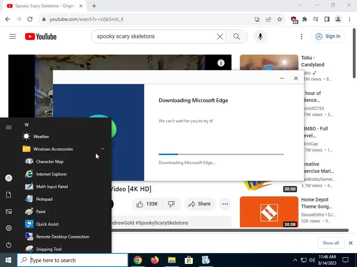
Task: Click the Sign in button
Action: coord(328,36)
